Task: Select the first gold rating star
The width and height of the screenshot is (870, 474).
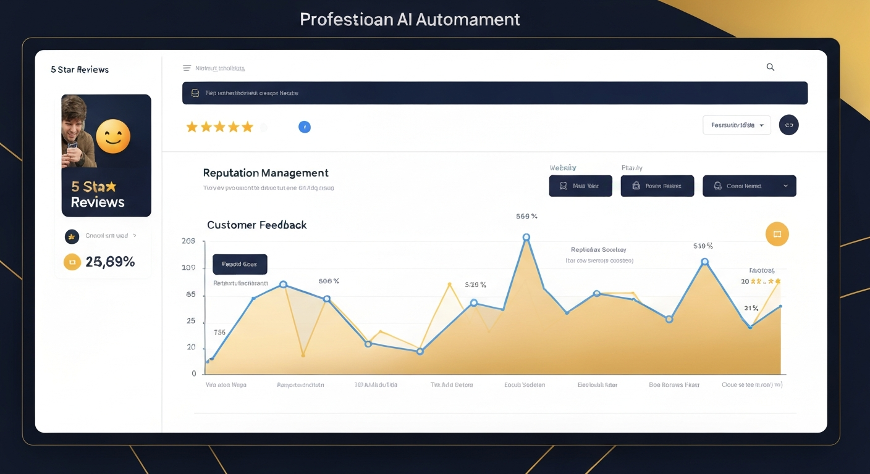Action: click(x=192, y=127)
